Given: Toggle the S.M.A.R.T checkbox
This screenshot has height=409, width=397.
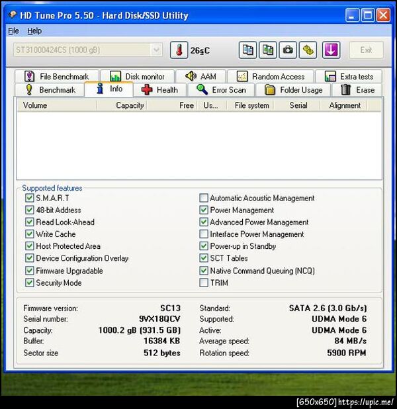Looking at the screenshot, I should coord(30,198).
